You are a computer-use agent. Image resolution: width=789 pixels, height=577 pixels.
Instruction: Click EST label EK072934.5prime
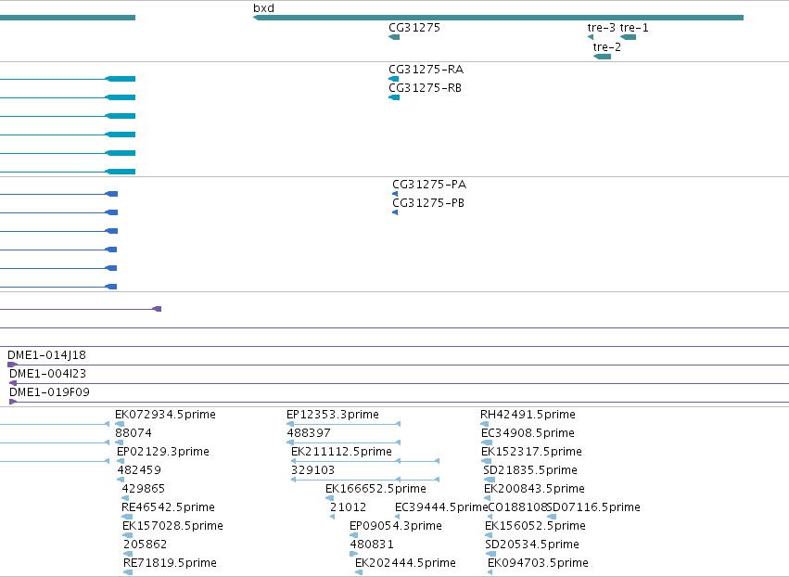(x=165, y=415)
